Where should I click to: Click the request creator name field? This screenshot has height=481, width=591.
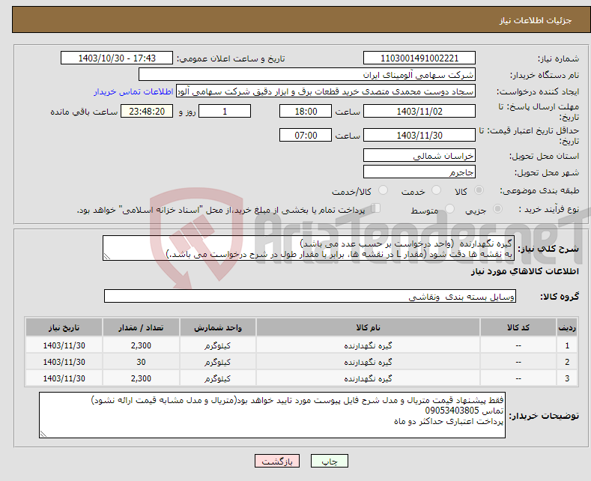(x=326, y=91)
